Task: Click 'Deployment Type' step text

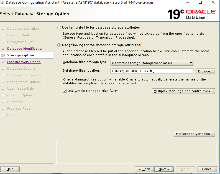Action: point(21,42)
